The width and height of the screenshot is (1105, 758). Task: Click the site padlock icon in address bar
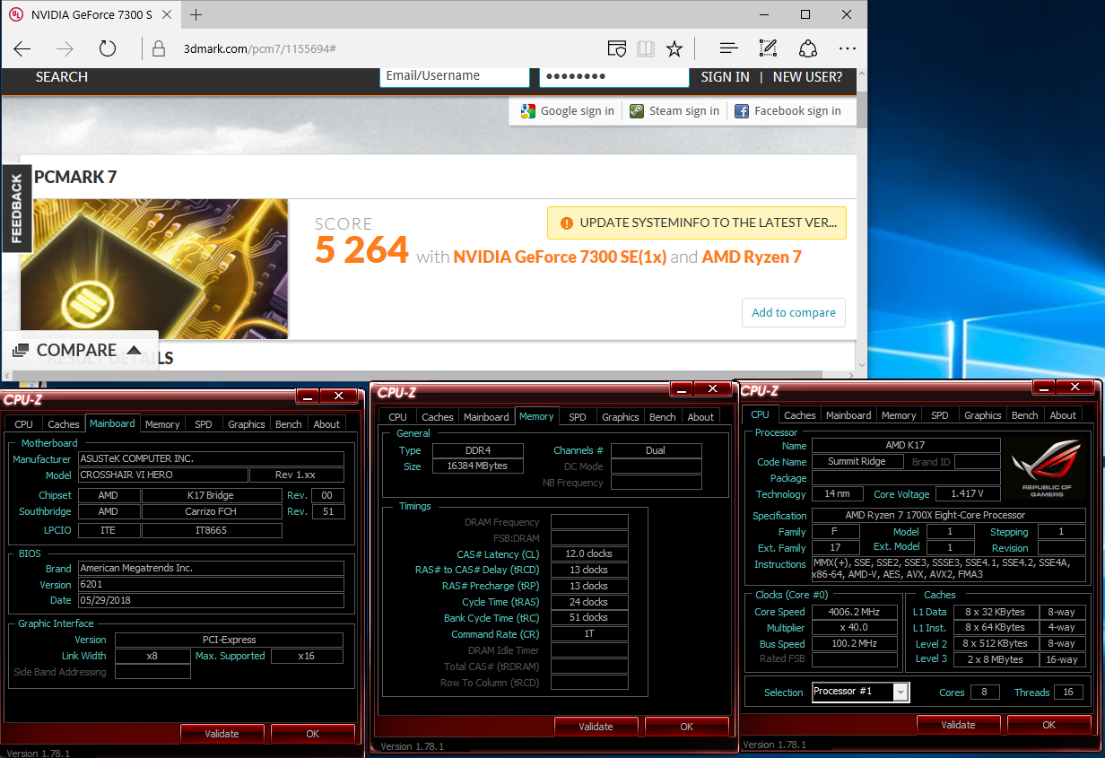[x=159, y=48]
